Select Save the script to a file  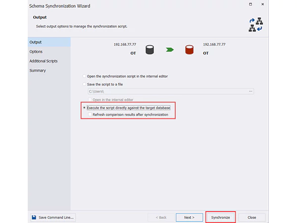pos(103,84)
